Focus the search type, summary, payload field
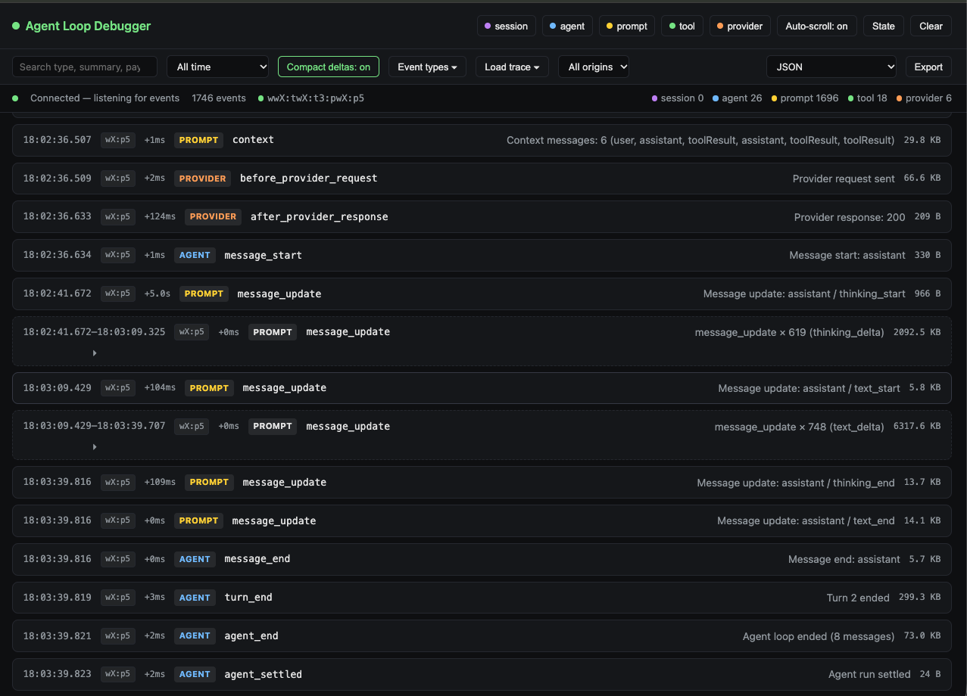The image size is (967, 696). click(x=85, y=67)
